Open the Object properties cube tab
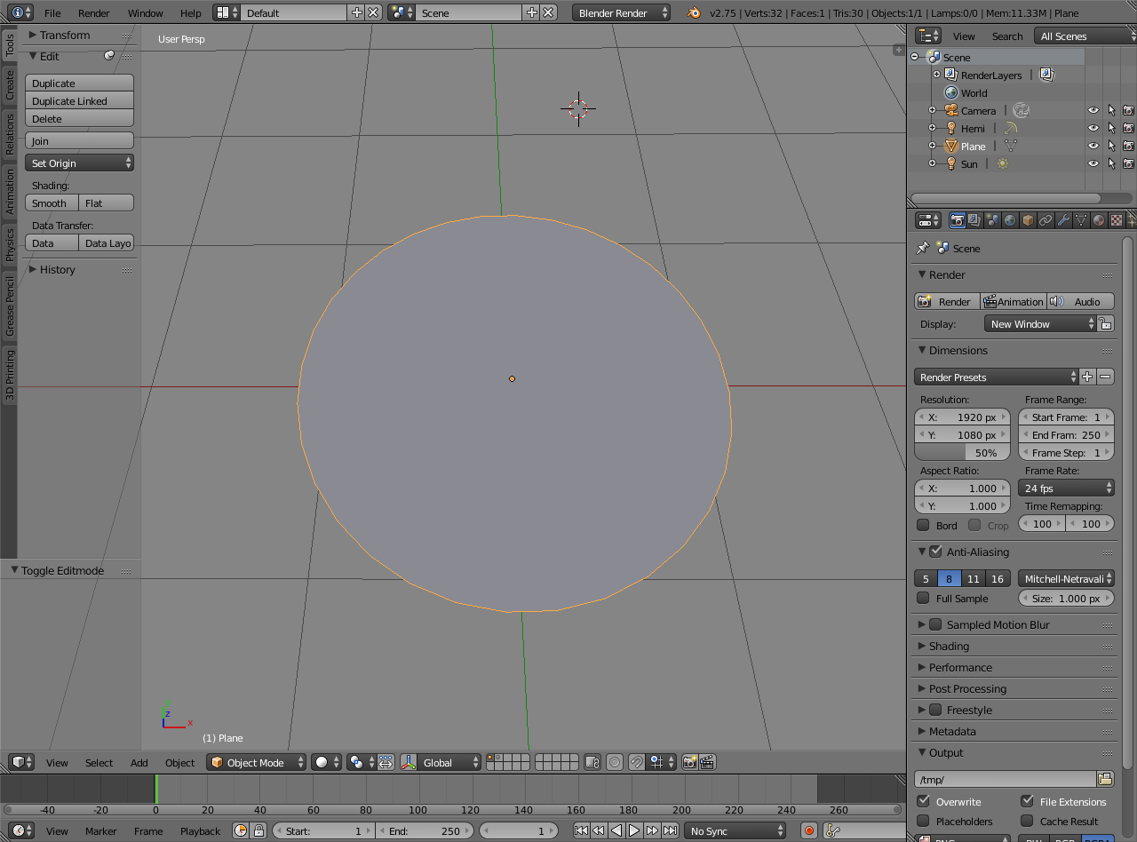The image size is (1137, 842). pos(1028,220)
